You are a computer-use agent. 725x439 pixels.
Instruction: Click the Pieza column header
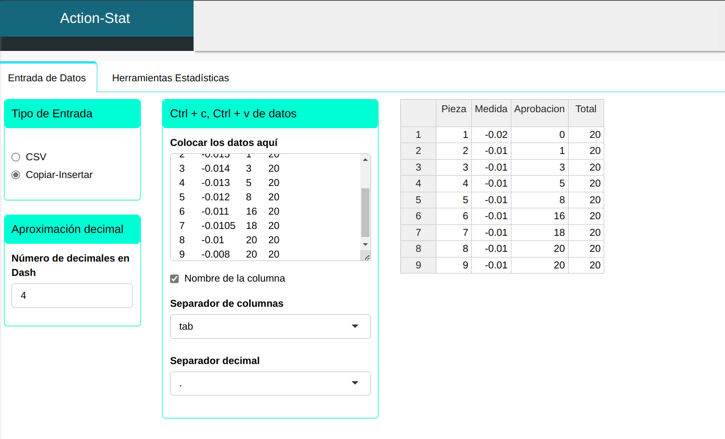454,109
